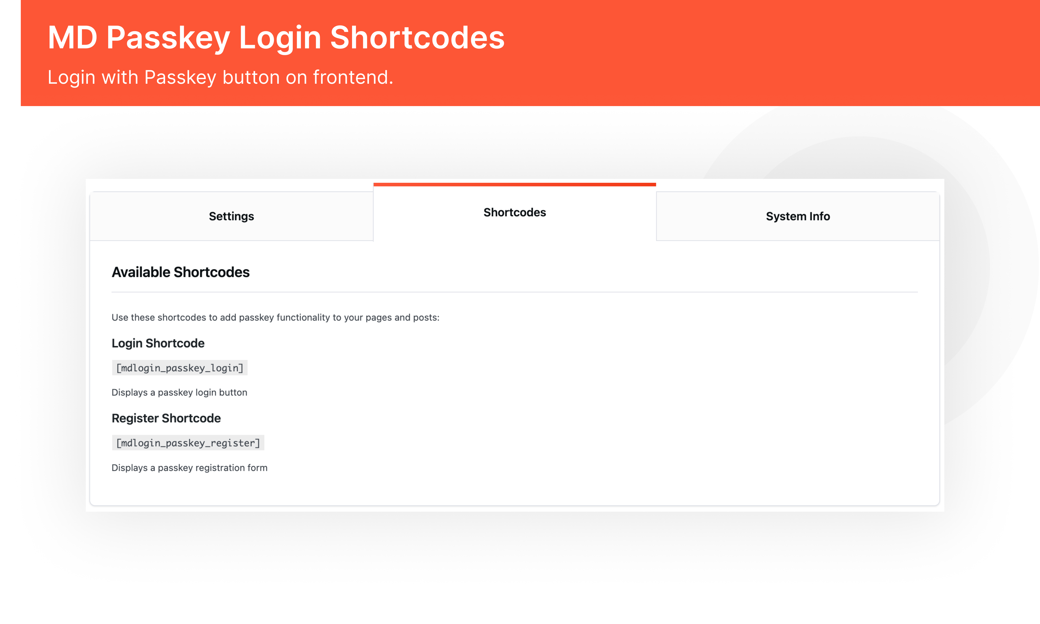Select the [mdlogin_passkey_login] shortcode text

[x=179, y=367]
